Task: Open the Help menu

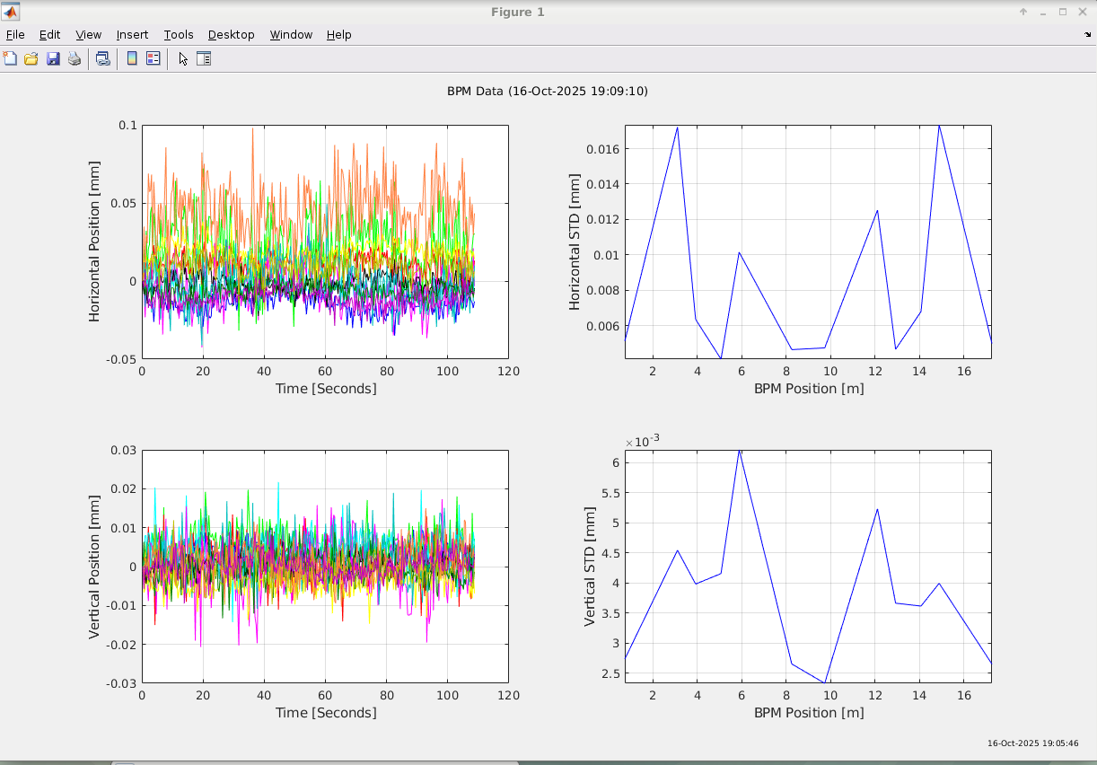Action: [338, 34]
